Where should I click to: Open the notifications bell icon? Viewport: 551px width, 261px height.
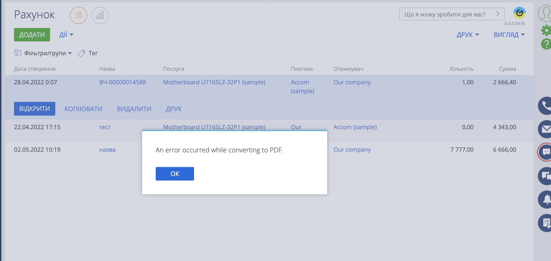click(546, 199)
